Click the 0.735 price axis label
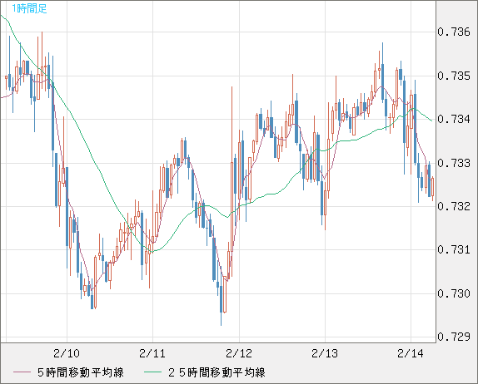The height and width of the screenshot is (384, 478). 454,76
